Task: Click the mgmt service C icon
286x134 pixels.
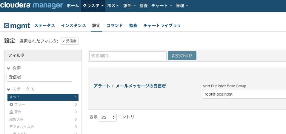Action: click(7, 26)
